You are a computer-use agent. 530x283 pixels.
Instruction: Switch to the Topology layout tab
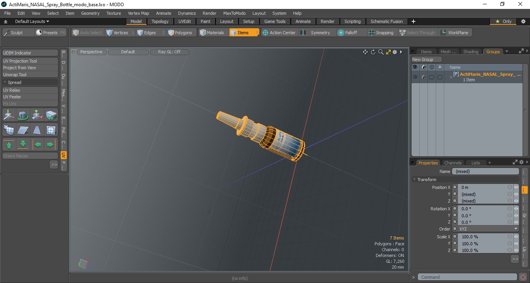160,21
